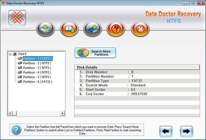Maximize the Data Doctor Recovery window

point(193,3)
